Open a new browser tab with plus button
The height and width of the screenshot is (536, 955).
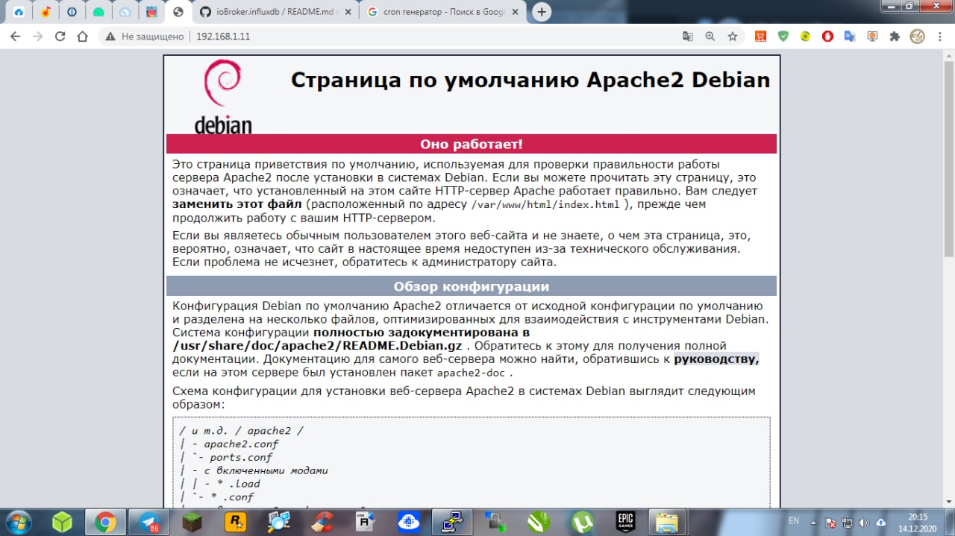(x=542, y=12)
